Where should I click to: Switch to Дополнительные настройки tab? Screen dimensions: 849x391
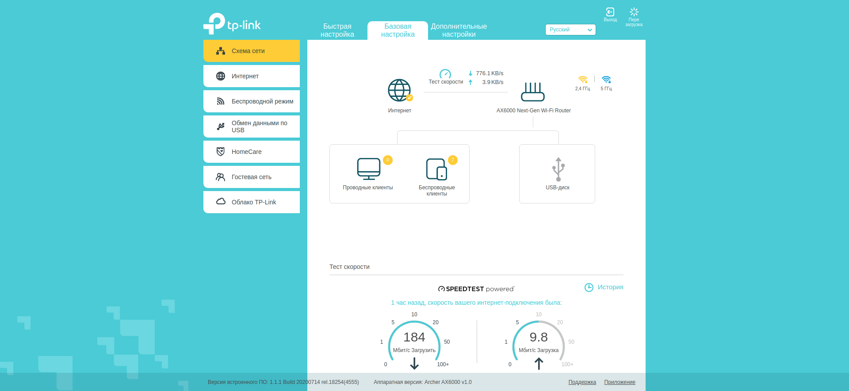coord(459,31)
